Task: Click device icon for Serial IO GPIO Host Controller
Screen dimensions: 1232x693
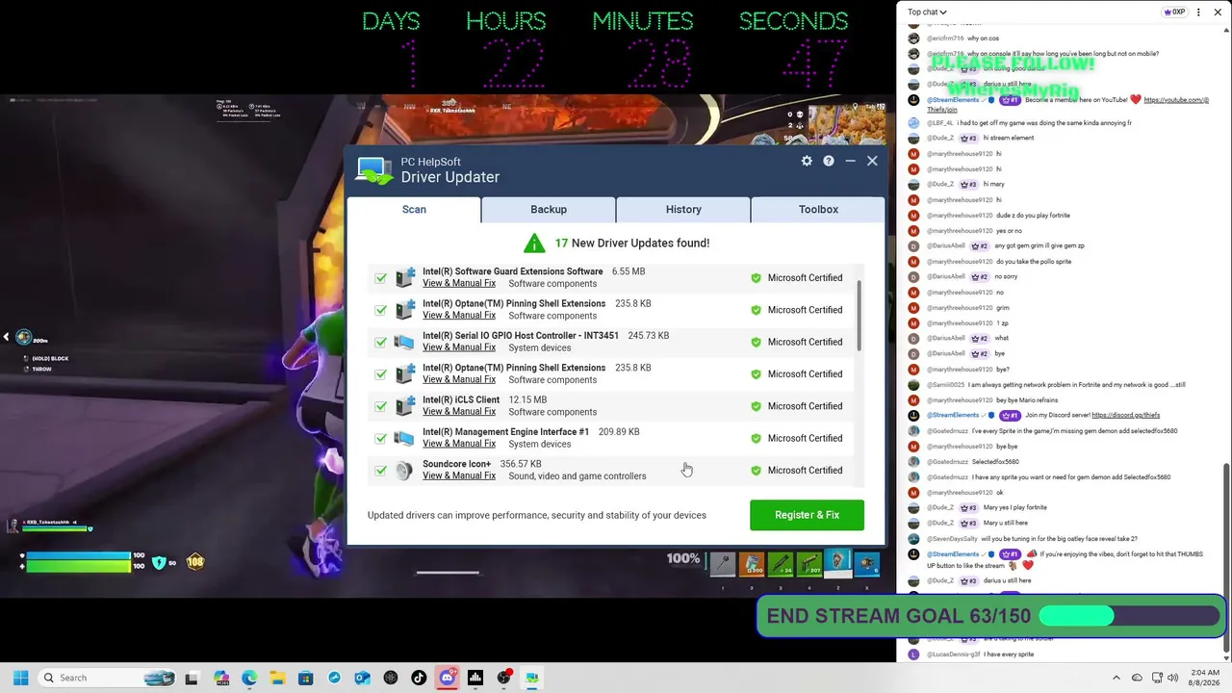Action: [x=404, y=342]
